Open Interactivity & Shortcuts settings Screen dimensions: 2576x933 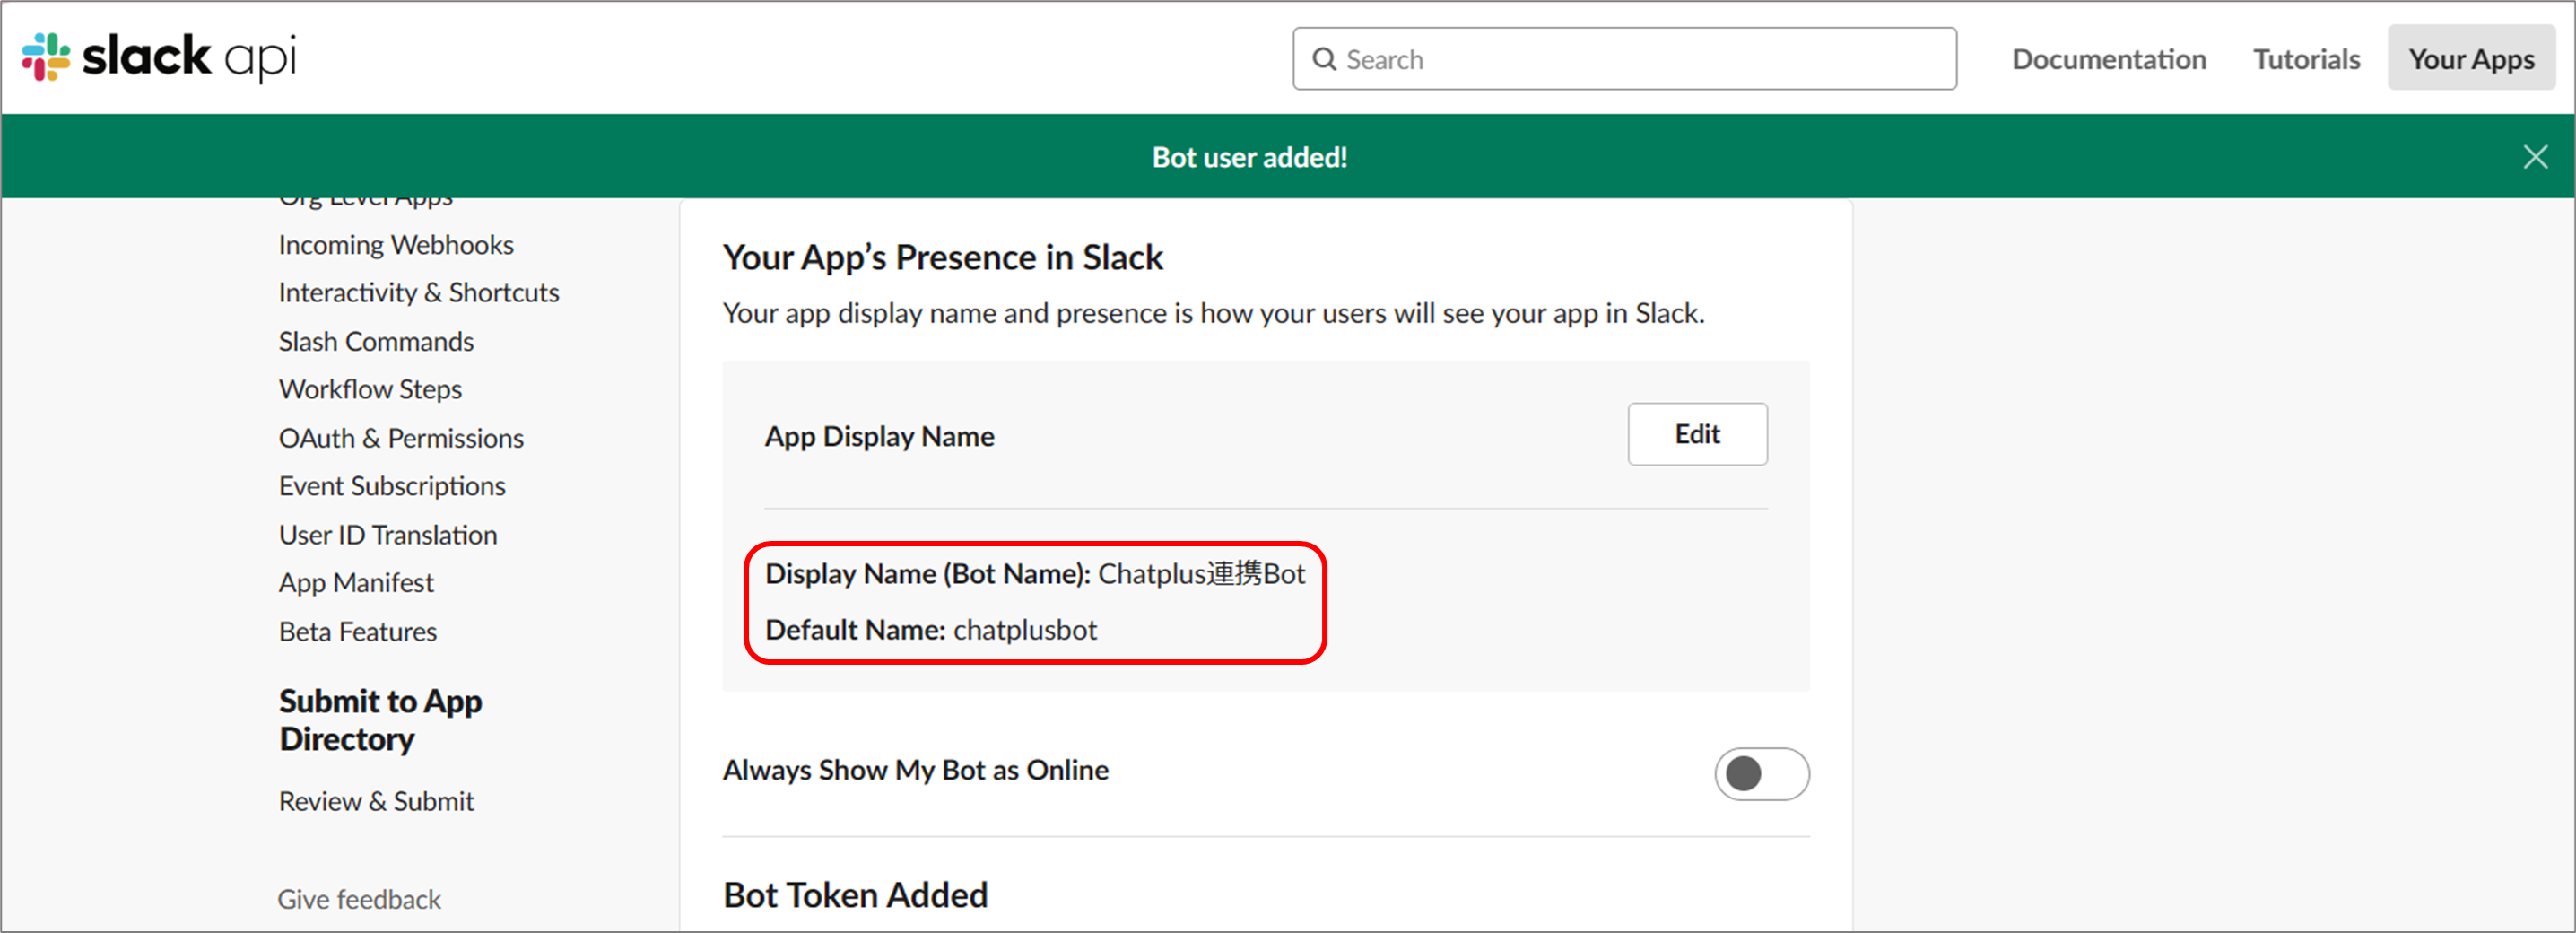[x=418, y=293]
